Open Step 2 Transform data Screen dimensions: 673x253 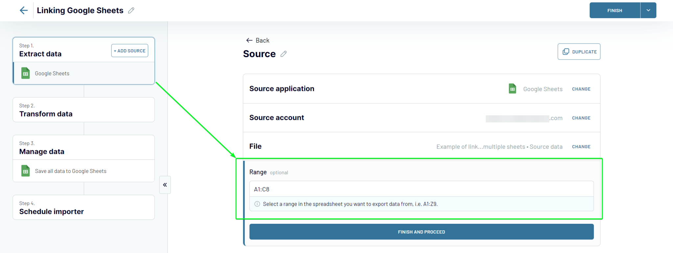pos(84,110)
